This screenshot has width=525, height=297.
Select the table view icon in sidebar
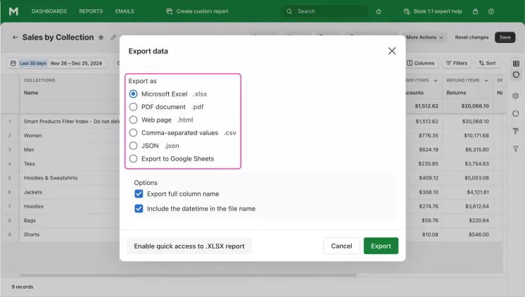[x=516, y=63]
